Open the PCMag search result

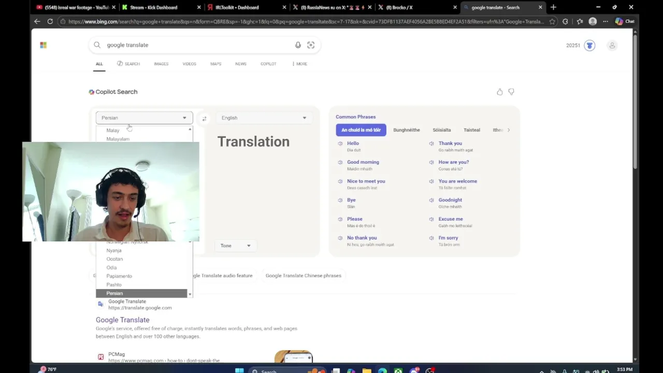click(x=117, y=354)
